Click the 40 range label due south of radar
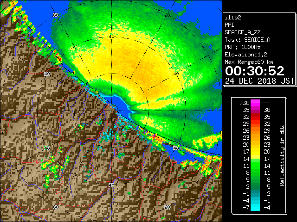297x222 pixels. pyautogui.click(x=111, y=185)
